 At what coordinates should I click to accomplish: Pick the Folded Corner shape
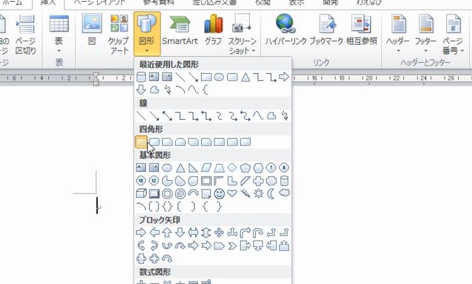pos(206,194)
